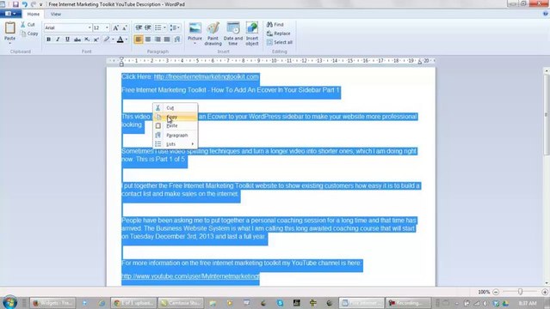The width and height of the screenshot is (550, 309).
Task: Insert a Paint drawing
Action: 213,34
